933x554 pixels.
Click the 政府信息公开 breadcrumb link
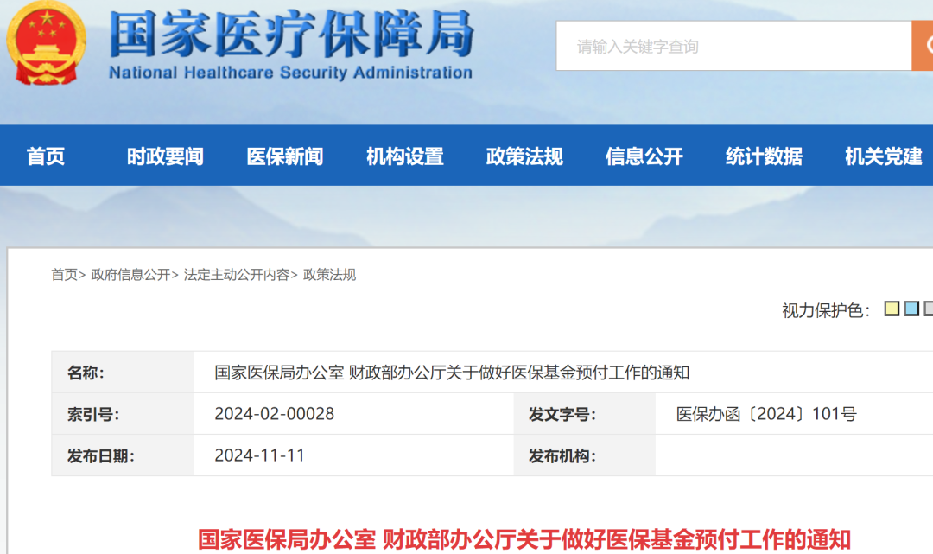tap(130, 275)
